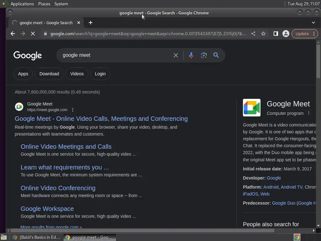Click the show desktop icon in bottom panel
321x241 pixels.
click(4, 237)
